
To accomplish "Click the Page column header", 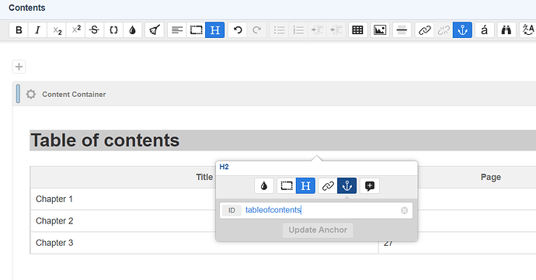I will click(x=491, y=177).
